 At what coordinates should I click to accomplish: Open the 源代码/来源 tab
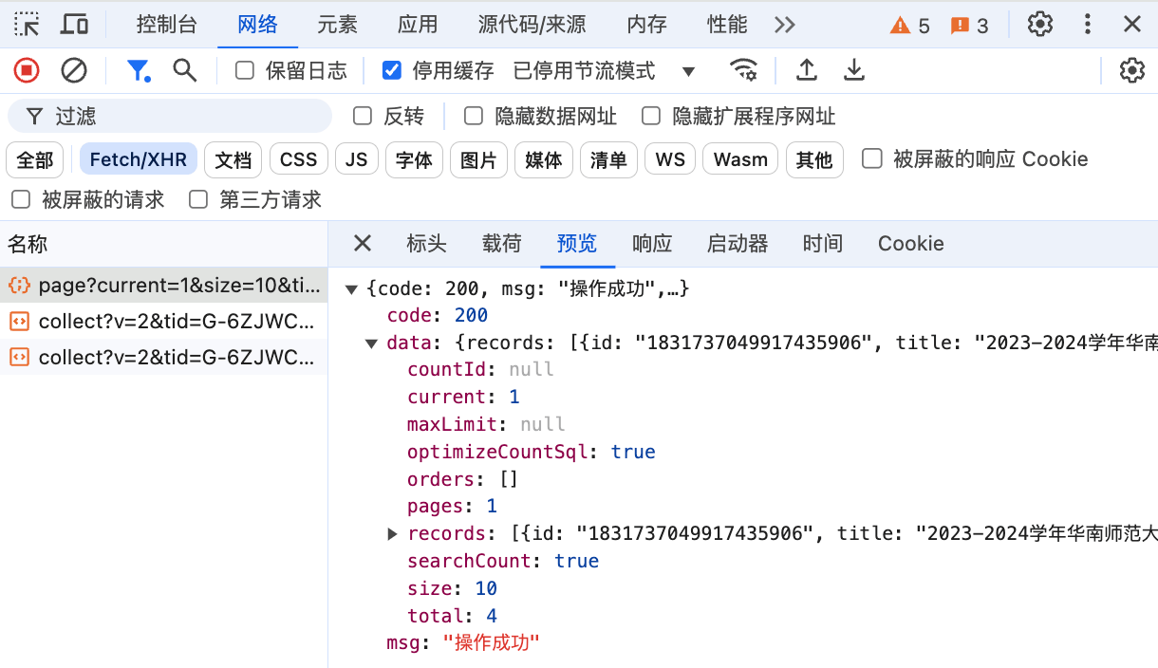[x=532, y=25]
